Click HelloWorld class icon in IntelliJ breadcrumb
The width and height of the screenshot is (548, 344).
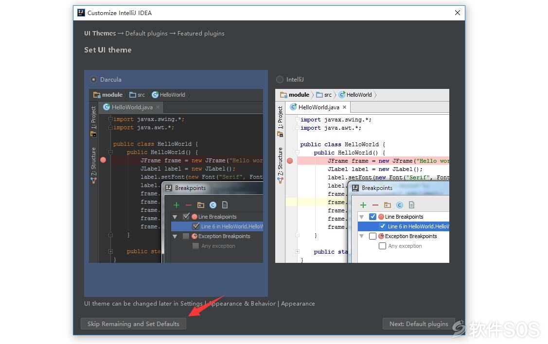click(342, 95)
